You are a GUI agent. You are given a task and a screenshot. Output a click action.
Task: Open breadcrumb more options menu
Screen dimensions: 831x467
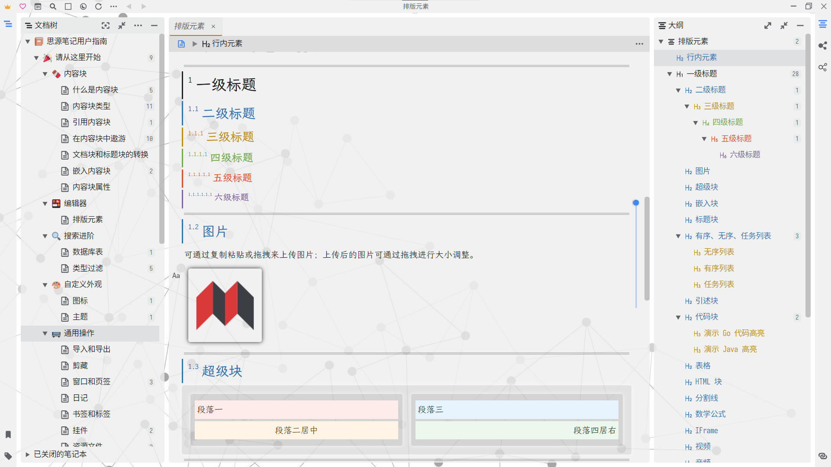pos(639,44)
